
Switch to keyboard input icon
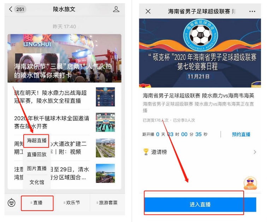pyautogui.click(x=12, y=203)
